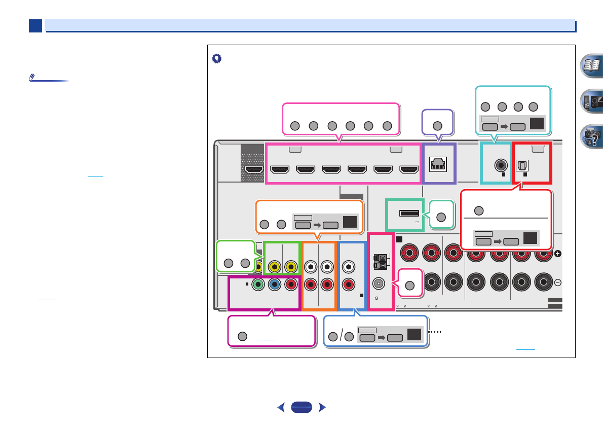Click the blue oval page number indicator
This screenshot has width=603, height=426.
click(303, 407)
